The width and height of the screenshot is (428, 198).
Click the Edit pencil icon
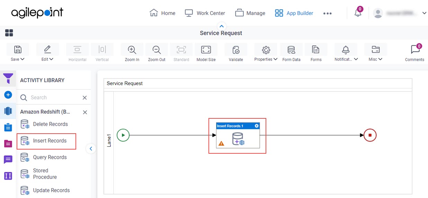tap(47, 49)
